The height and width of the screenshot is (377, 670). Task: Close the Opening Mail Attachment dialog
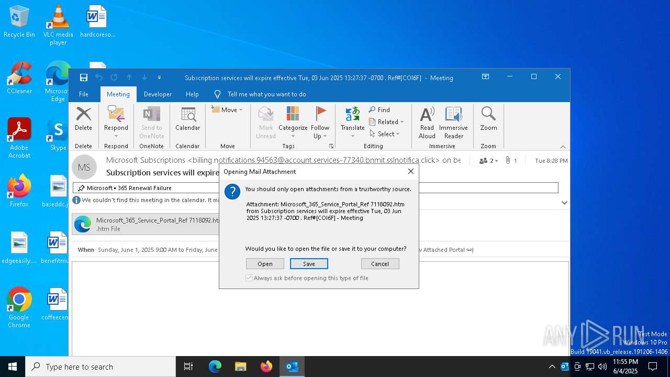pyautogui.click(x=411, y=171)
